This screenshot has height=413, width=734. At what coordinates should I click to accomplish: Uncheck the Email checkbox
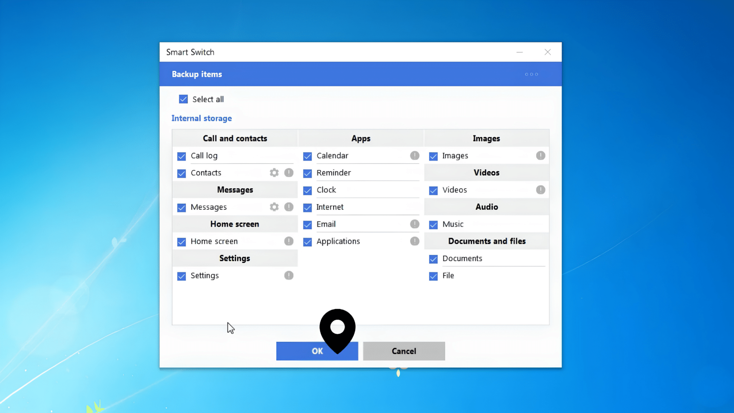tap(308, 225)
